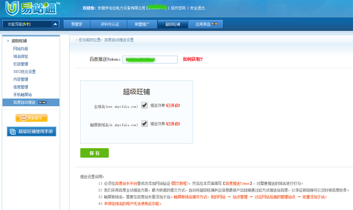The width and height of the screenshot is (353, 210).
Task: Open 域名绑定 in the sidebar
Action: click(20, 56)
